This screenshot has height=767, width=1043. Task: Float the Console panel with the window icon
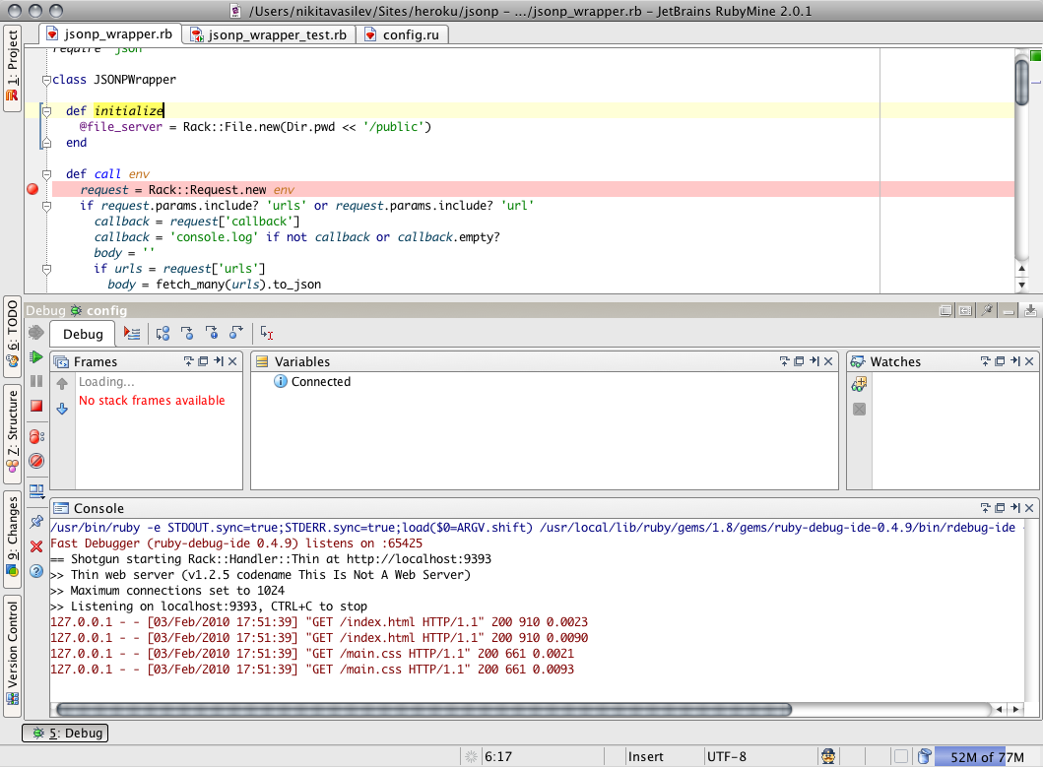click(1000, 508)
